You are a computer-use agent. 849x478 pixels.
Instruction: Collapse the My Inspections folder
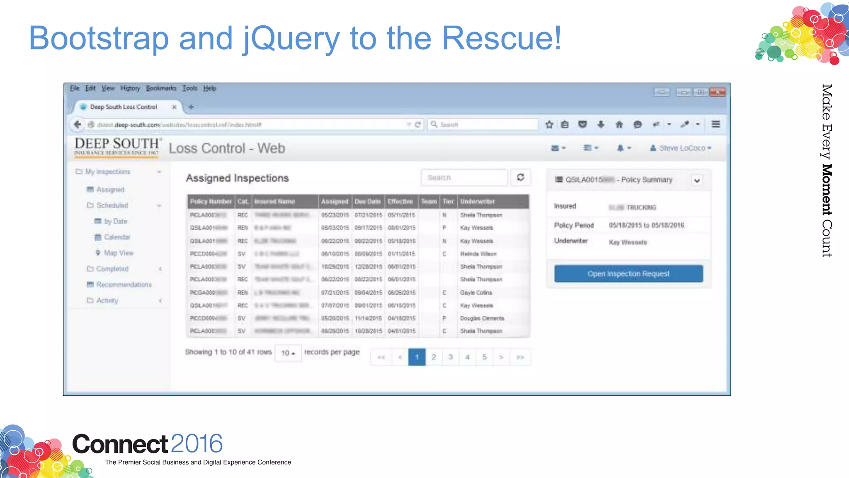118,172
